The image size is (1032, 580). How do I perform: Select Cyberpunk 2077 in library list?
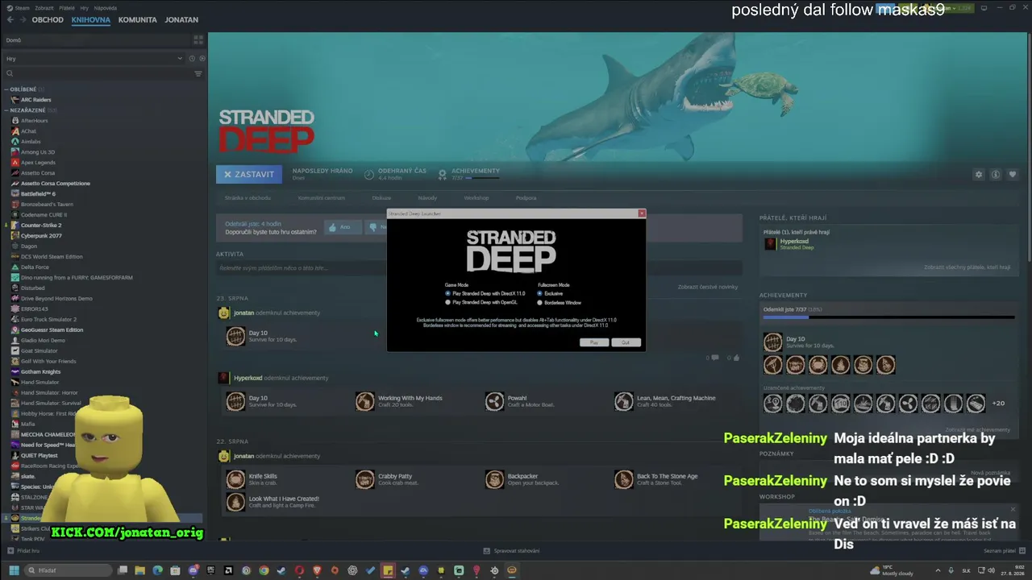(x=41, y=236)
